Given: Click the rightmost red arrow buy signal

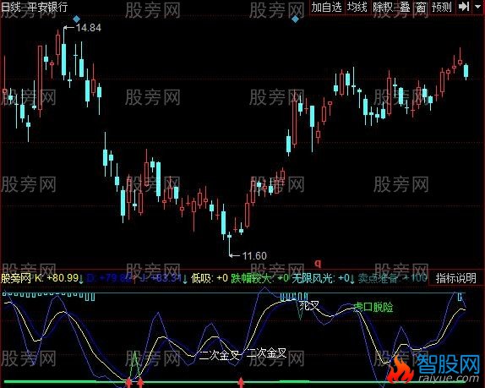Looking at the screenshot, I should click(241, 382).
